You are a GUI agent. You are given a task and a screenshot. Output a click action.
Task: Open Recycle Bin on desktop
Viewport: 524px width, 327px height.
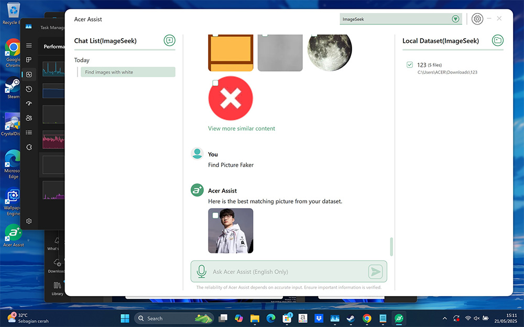pyautogui.click(x=12, y=14)
